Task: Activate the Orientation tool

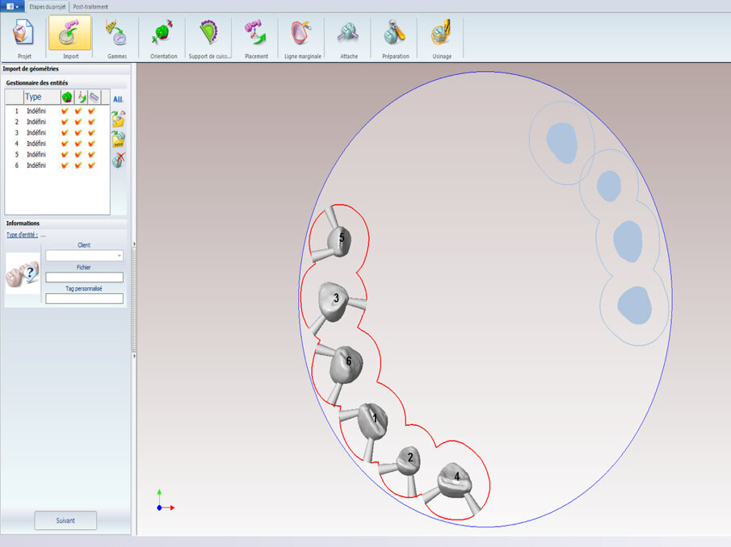Action: (x=162, y=35)
